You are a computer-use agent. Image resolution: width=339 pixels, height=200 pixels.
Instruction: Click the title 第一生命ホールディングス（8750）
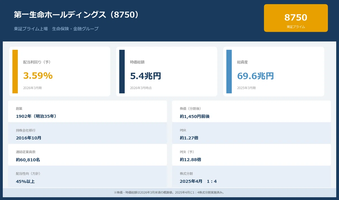tap(77, 15)
